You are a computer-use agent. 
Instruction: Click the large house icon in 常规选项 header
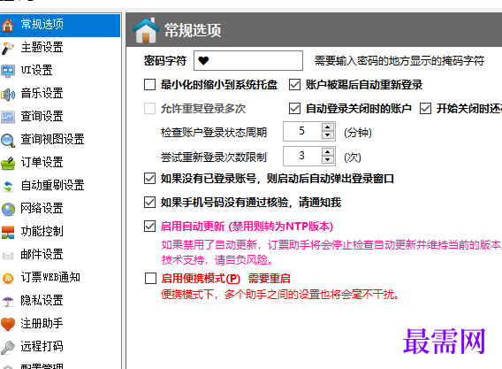coord(146,30)
